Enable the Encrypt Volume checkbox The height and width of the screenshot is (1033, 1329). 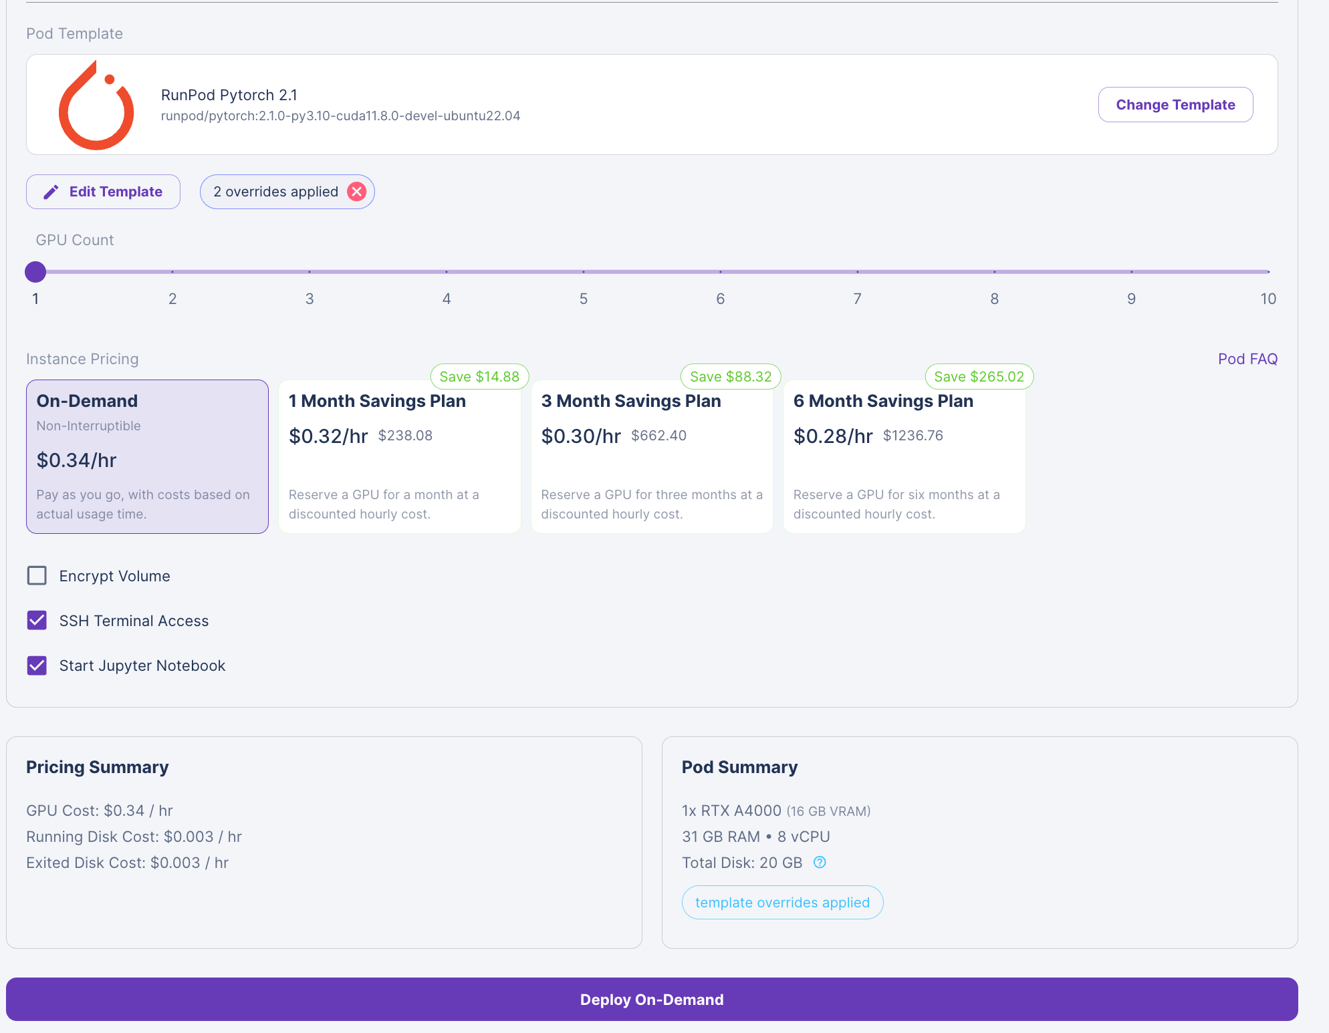coord(37,575)
